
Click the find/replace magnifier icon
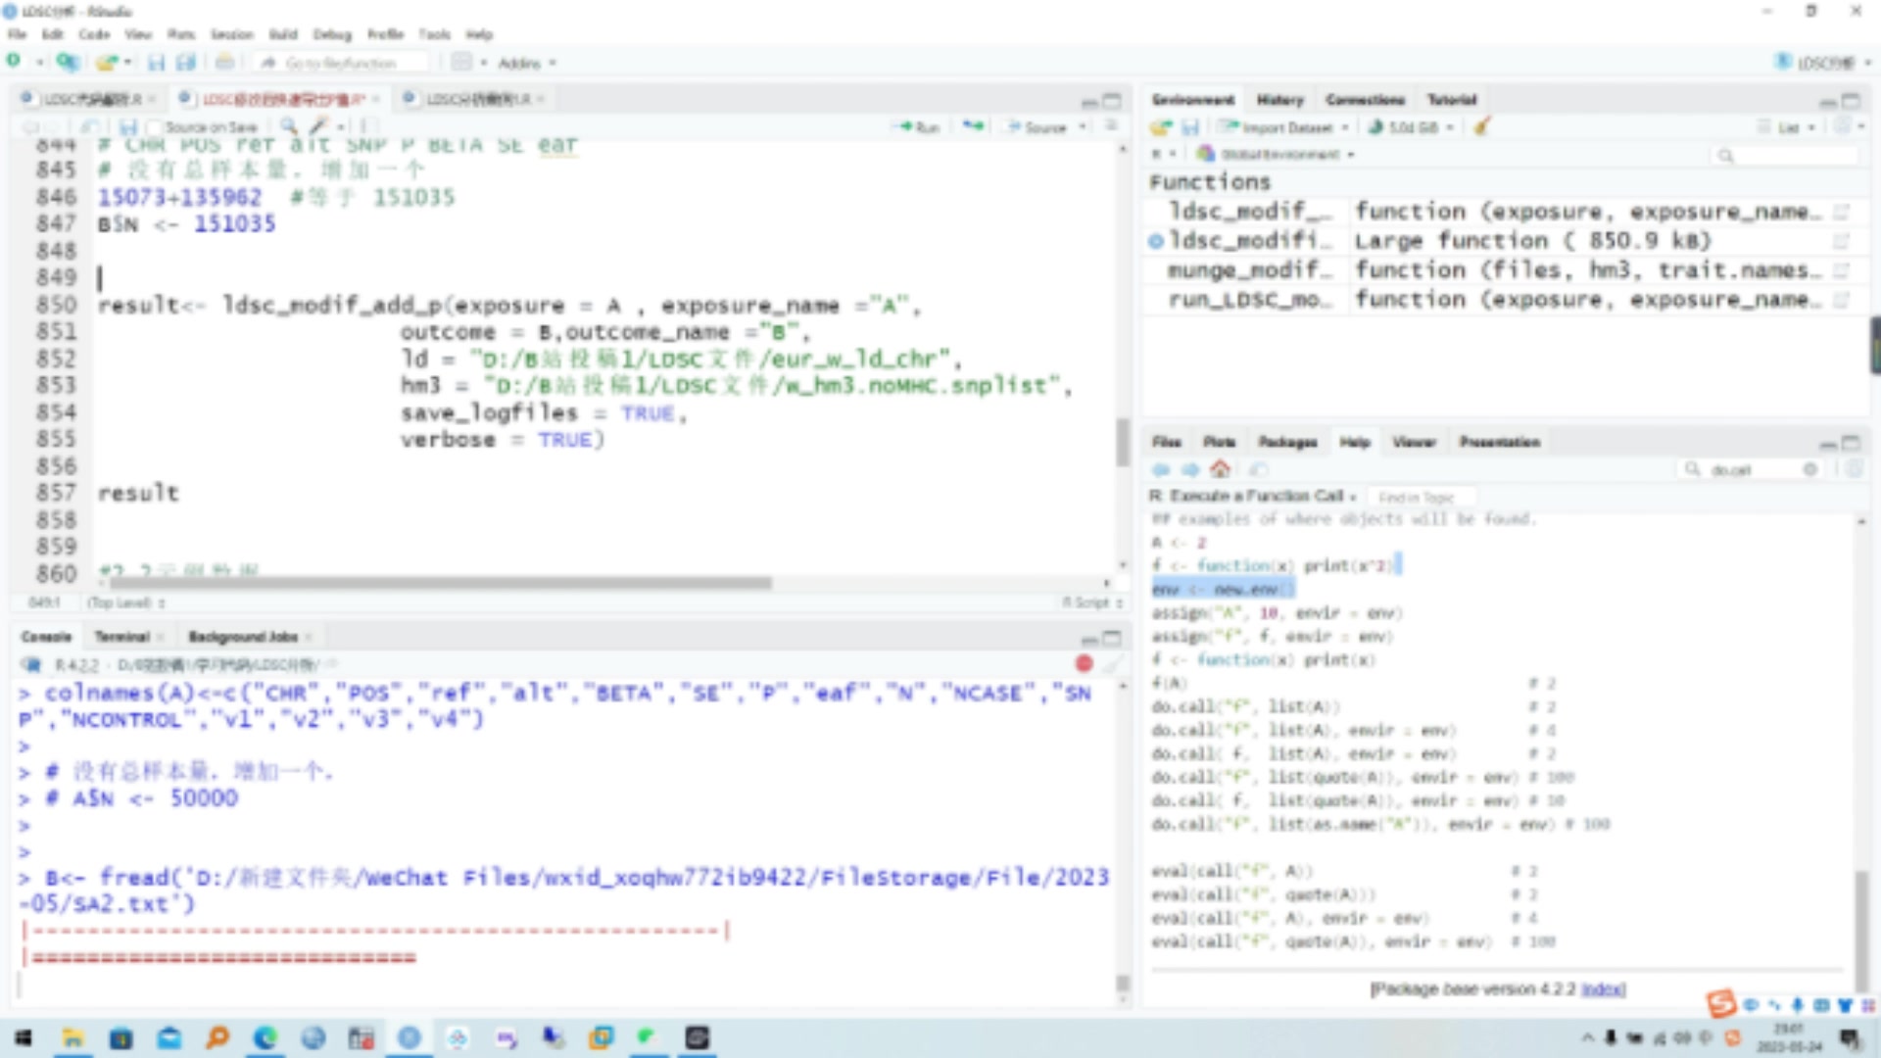pos(288,126)
